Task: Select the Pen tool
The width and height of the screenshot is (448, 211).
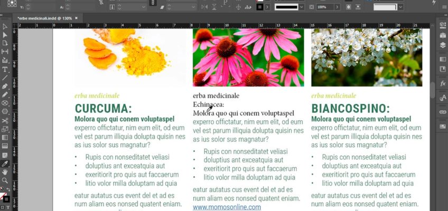Action: pyautogui.click(x=5, y=86)
